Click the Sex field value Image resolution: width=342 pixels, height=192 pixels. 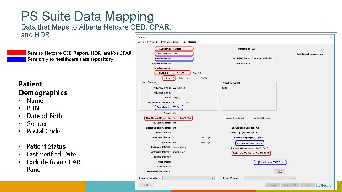click(x=173, y=78)
